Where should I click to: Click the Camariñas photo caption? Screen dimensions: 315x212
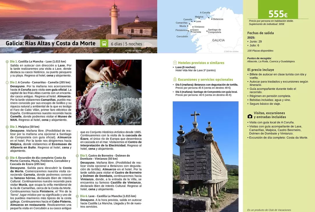(134, 123)
